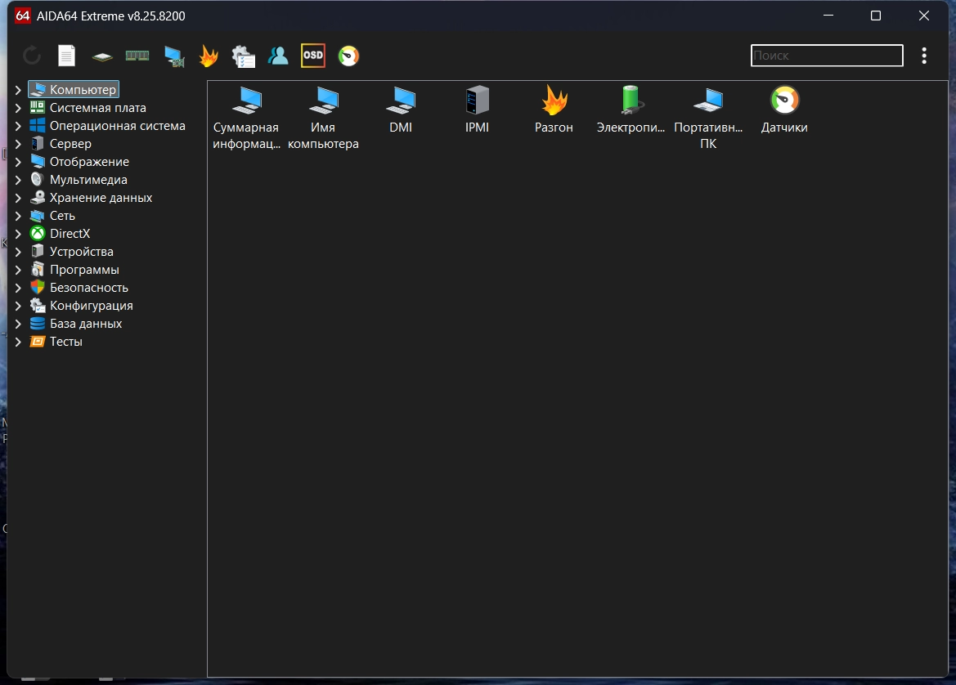The image size is (956, 685).
Task: Click the gauge sensor icon in toolbar
Action: click(349, 56)
